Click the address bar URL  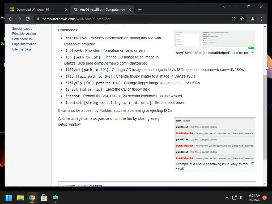pos(76,19)
